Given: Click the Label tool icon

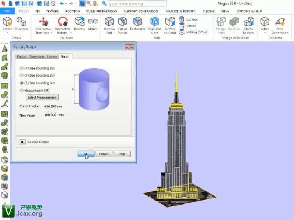Looking at the screenshot, I should tap(265, 21).
